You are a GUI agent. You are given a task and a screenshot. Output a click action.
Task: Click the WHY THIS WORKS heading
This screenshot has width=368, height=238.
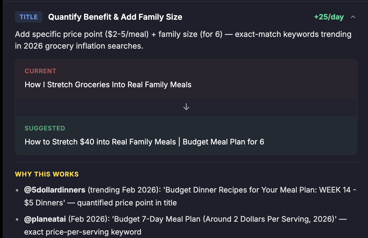[46, 174]
